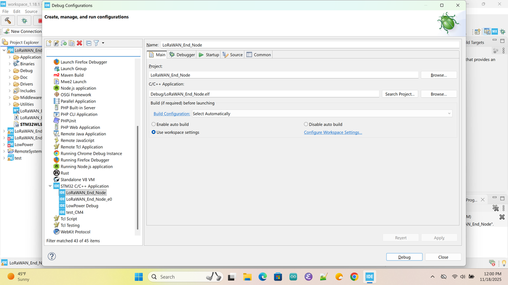The height and width of the screenshot is (285, 508).
Task: Delete selected launch configuration with red X
Action: pyautogui.click(x=79, y=43)
